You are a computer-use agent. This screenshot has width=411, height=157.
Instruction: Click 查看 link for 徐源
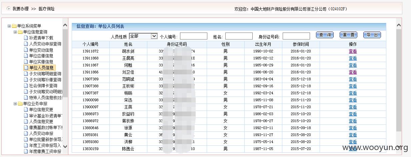(x=353, y=128)
